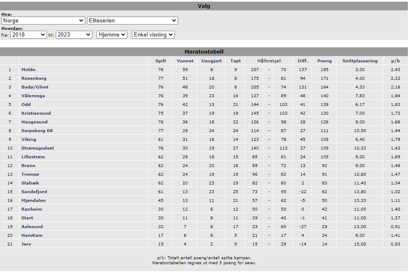Open the Eliteserien league dropdown

(132, 20)
